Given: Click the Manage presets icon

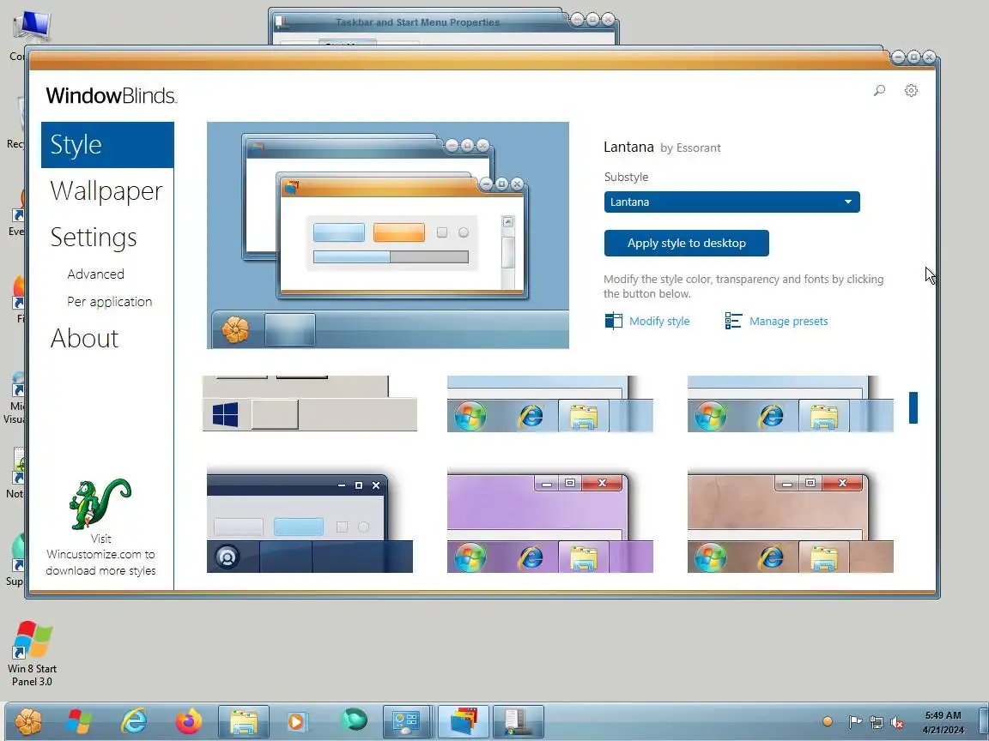Looking at the screenshot, I should coord(733,321).
